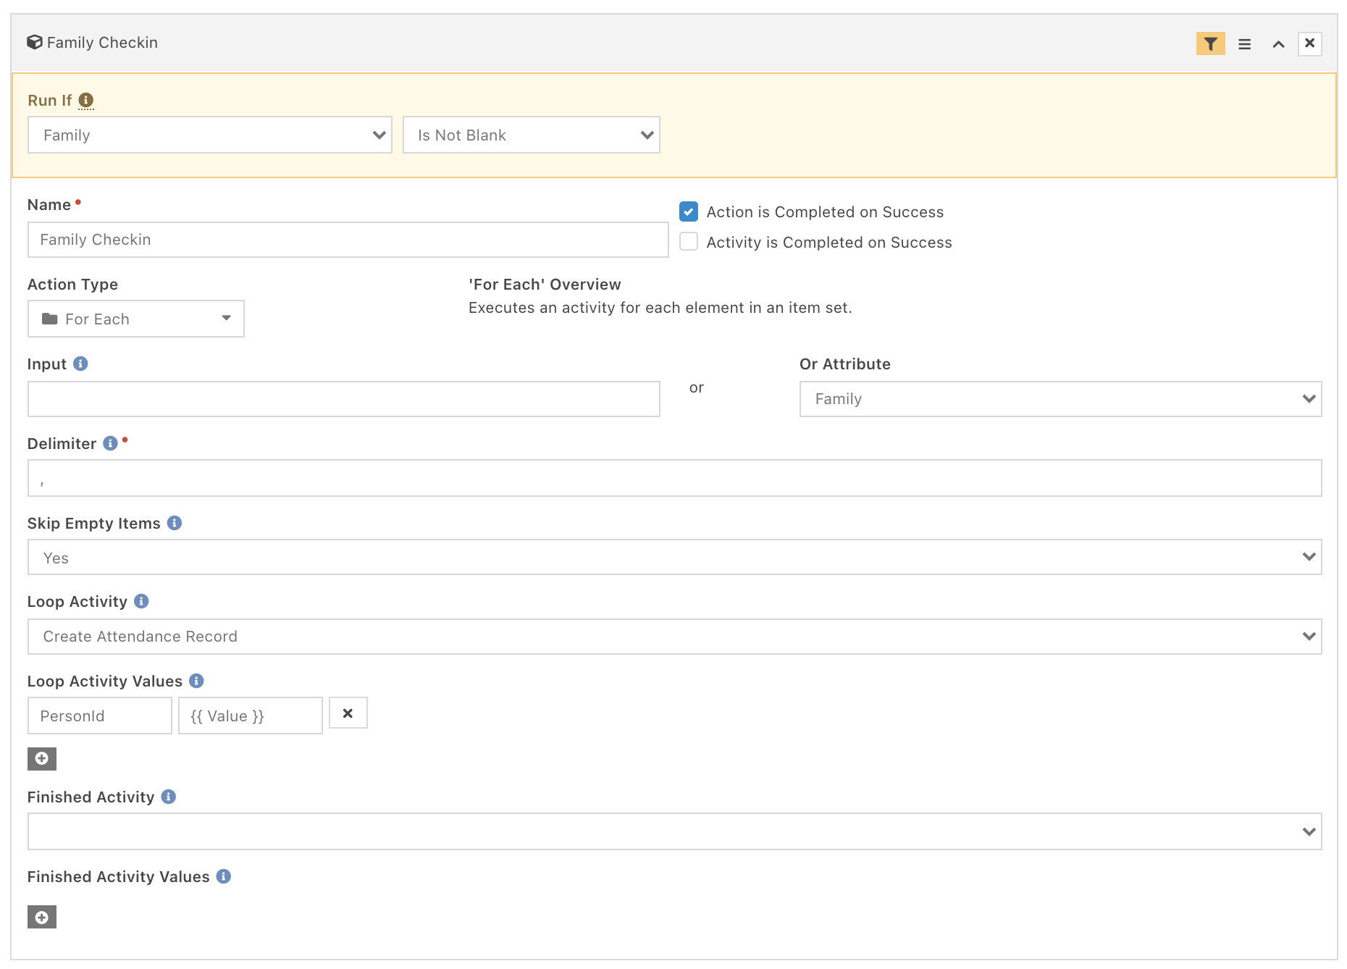The image size is (1347, 969).
Task: Open the For Each action type dropdown
Action: click(136, 319)
